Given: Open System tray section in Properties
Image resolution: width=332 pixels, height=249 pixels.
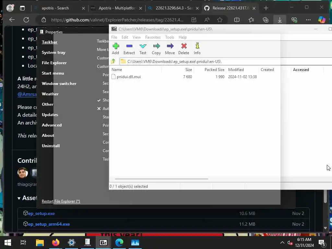Looking at the screenshot, I should click(x=53, y=53).
